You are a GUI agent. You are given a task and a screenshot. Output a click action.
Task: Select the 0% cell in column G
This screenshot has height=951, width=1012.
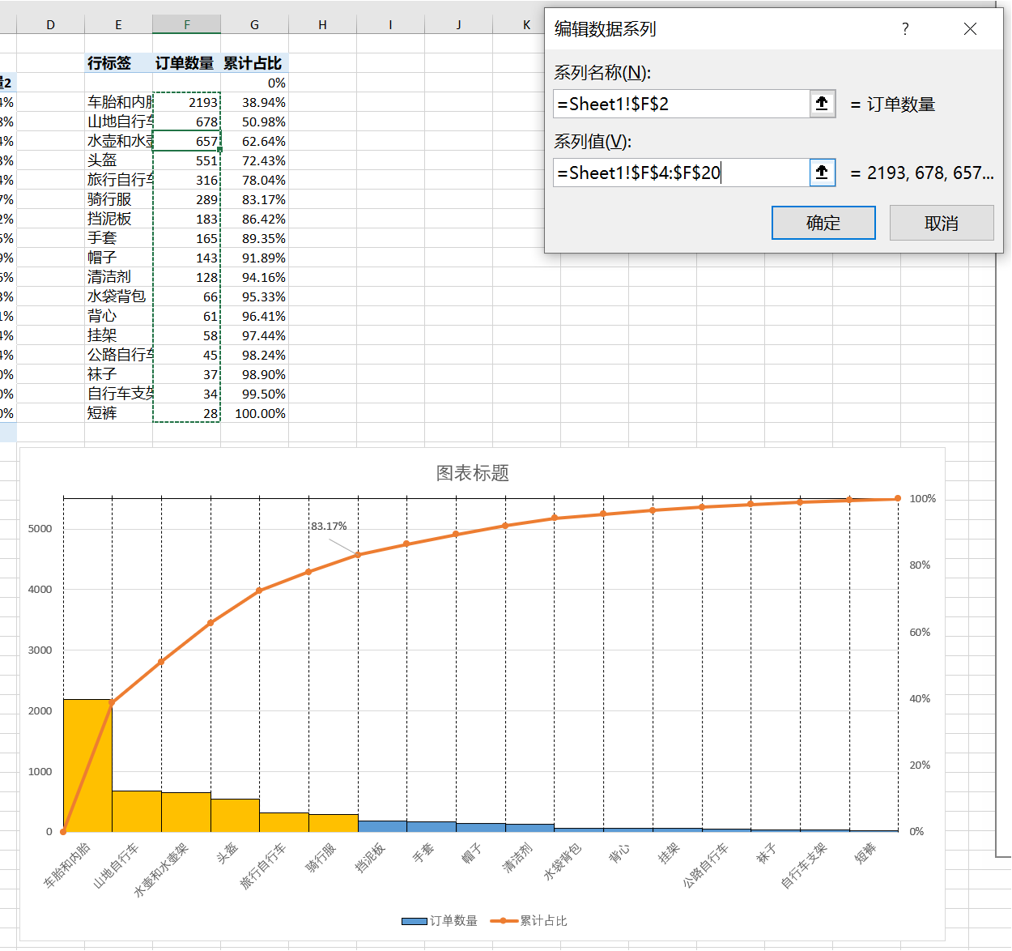(x=254, y=83)
